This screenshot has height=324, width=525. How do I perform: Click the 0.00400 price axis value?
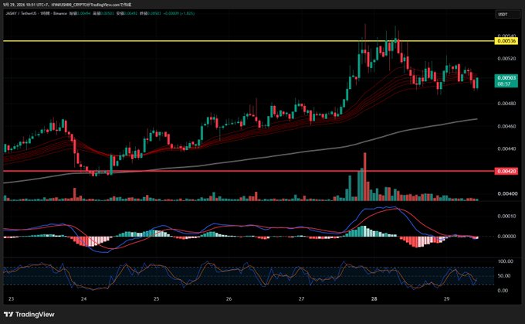point(506,194)
